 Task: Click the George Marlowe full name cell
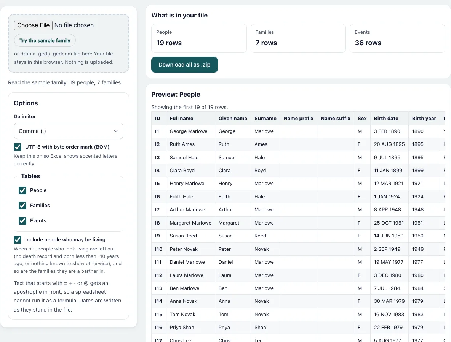coord(190,131)
